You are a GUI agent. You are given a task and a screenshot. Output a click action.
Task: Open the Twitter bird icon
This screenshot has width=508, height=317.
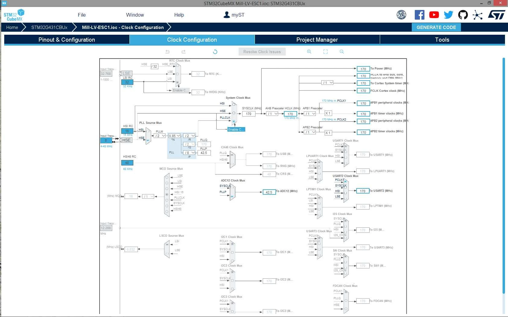[x=448, y=15]
